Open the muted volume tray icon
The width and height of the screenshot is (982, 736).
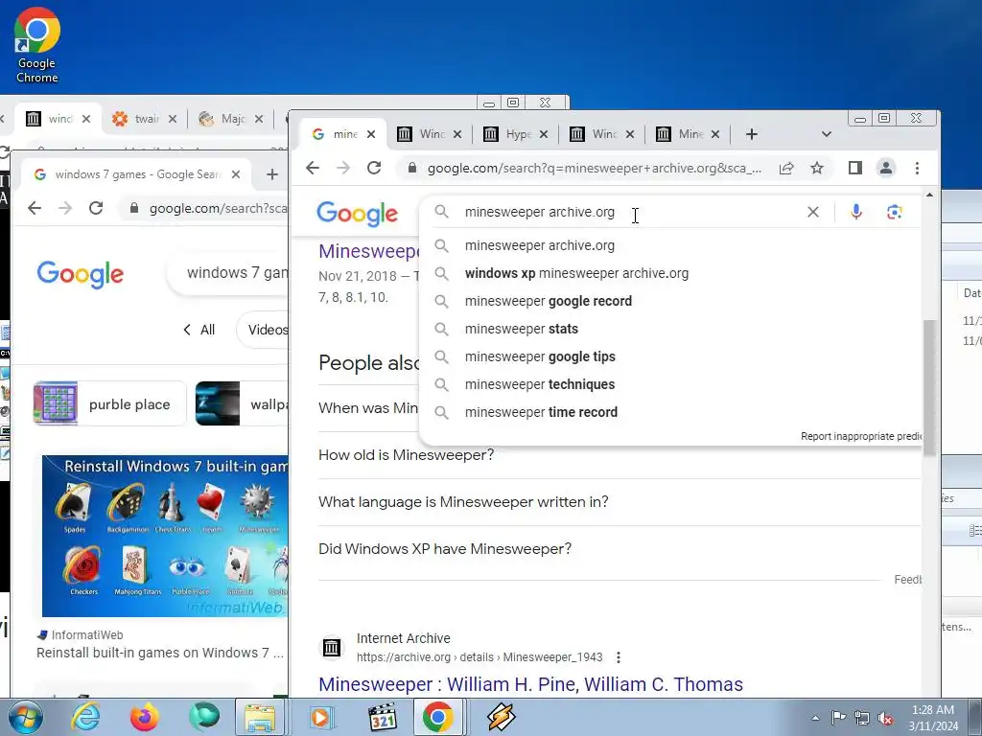pos(885,718)
